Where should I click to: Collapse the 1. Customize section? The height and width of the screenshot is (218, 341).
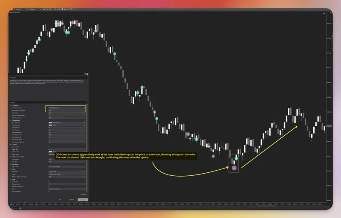click(x=10, y=105)
